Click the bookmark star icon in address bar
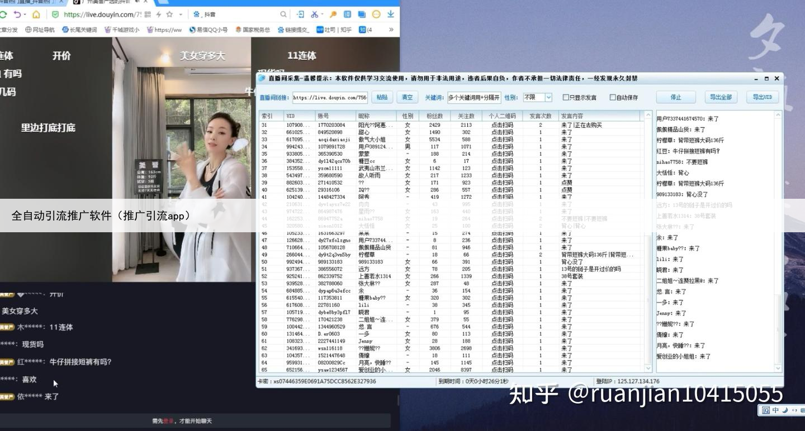 [x=169, y=15]
